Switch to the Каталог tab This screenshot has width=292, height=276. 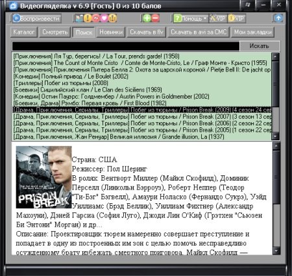(24, 32)
